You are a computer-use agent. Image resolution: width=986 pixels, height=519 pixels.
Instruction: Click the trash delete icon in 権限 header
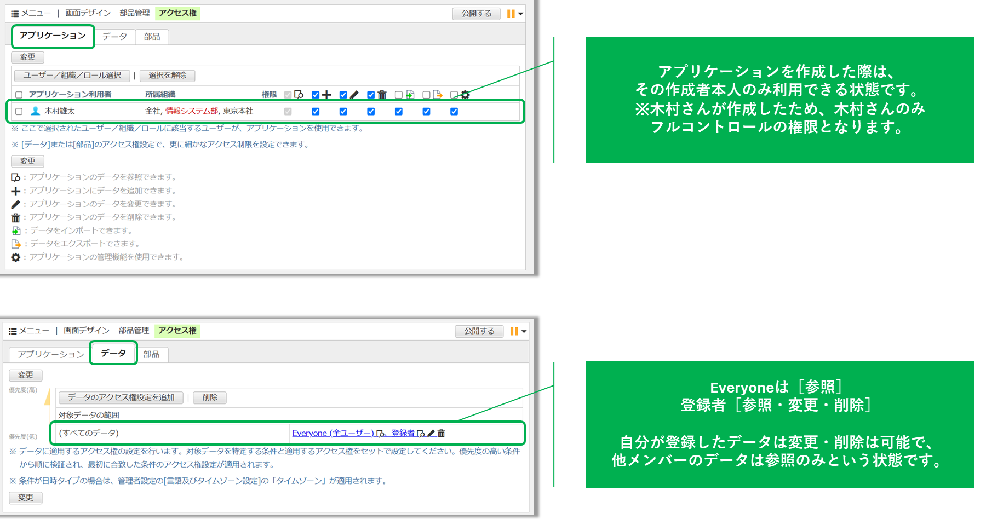pos(382,95)
